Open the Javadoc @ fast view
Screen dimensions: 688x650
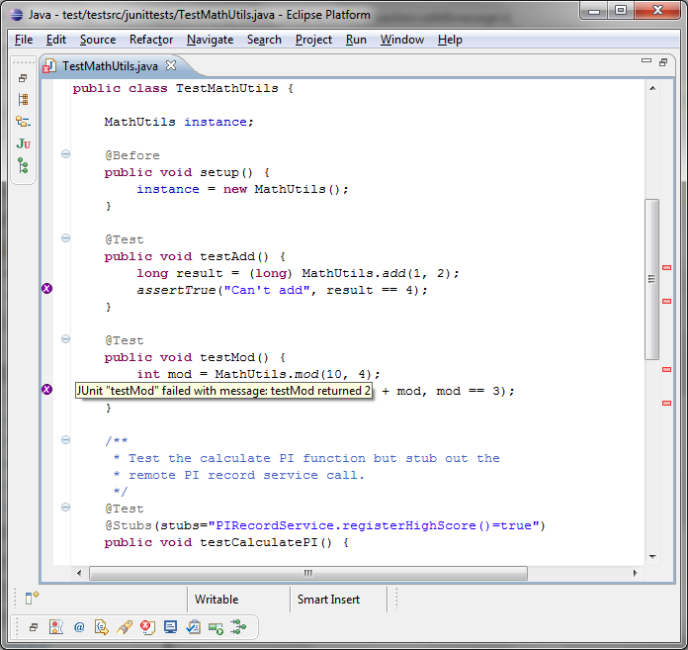click(x=79, y=627)
